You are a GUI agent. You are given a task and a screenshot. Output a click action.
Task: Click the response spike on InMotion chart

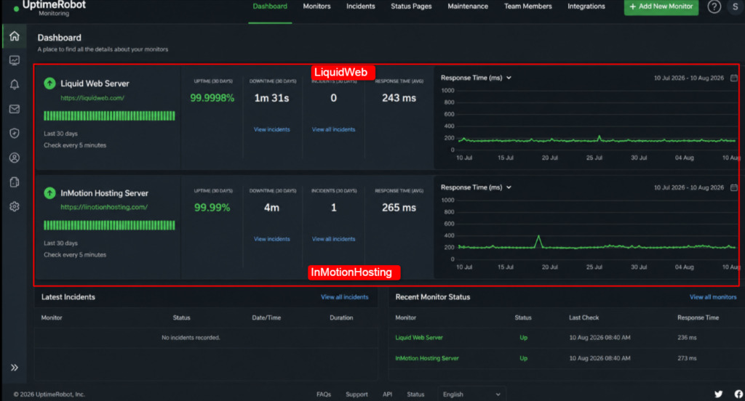[x=538, y=240]
